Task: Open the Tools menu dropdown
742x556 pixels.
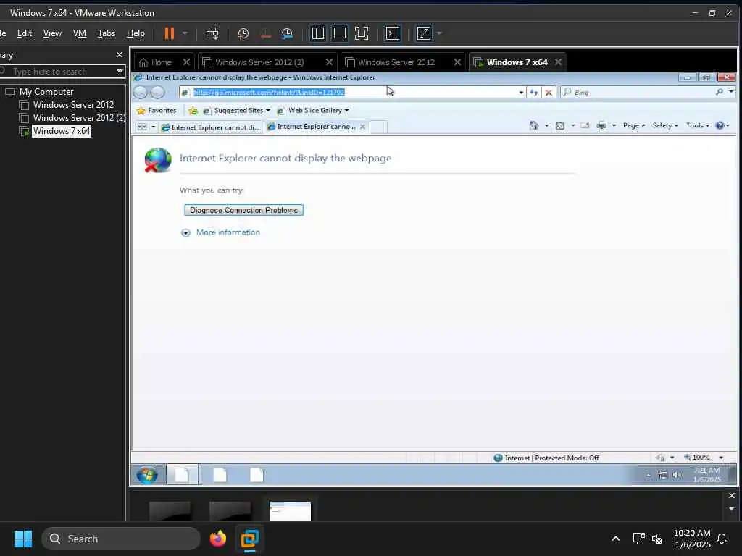Action: click(698, 125)
